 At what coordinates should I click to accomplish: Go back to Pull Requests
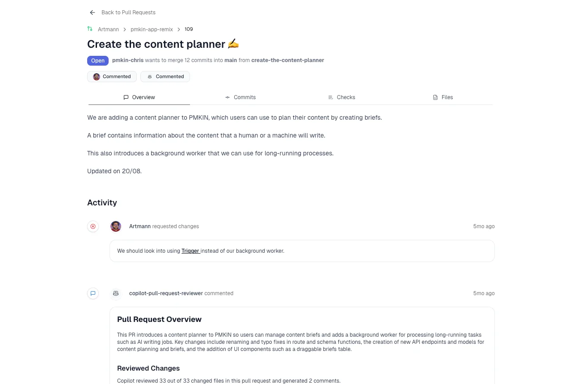[x=128, y=13]
